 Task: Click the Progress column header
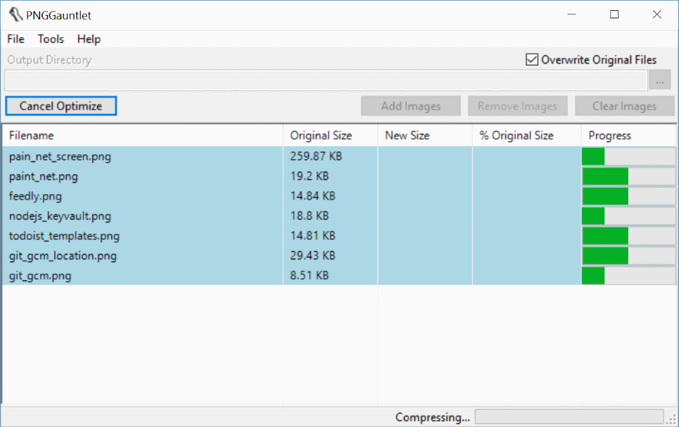click(x=628, y=136)
